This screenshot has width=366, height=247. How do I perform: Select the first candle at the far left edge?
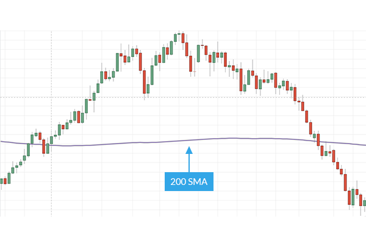tap(1, 181)
